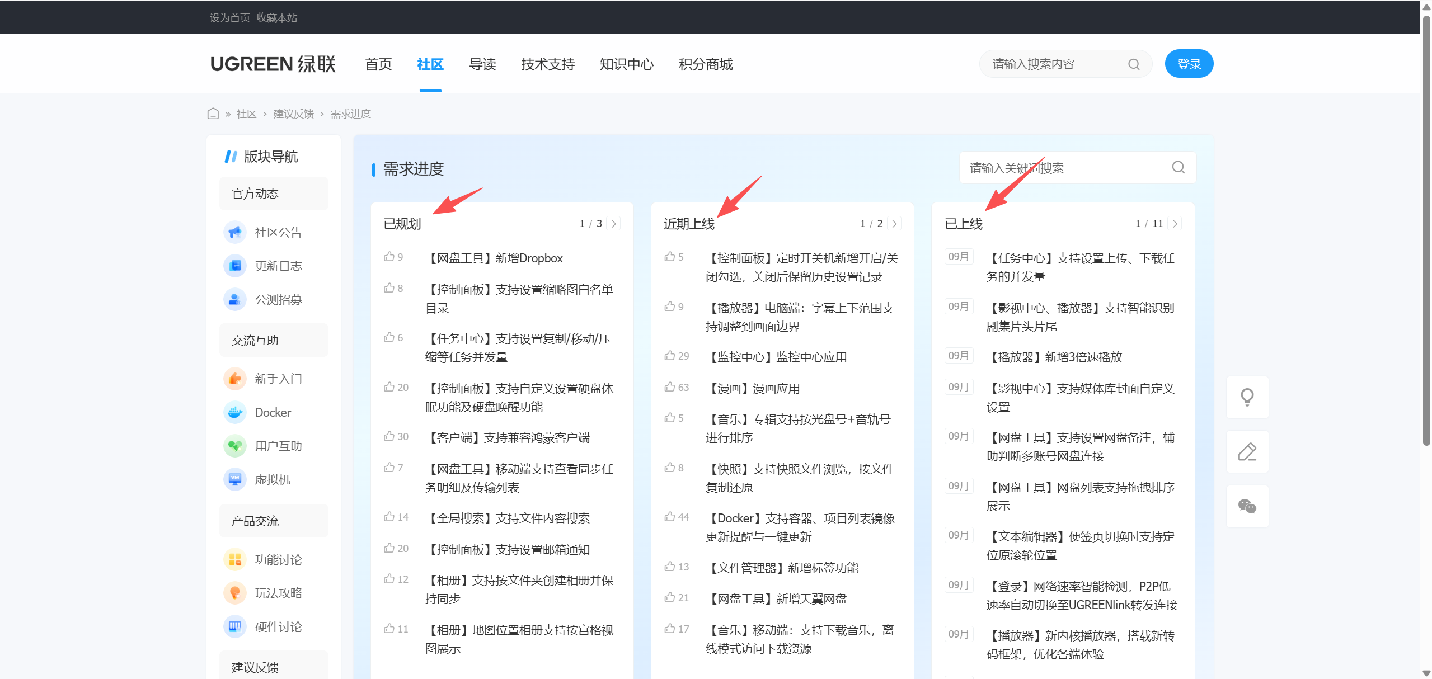Like the 漫画应用 request

670,387
